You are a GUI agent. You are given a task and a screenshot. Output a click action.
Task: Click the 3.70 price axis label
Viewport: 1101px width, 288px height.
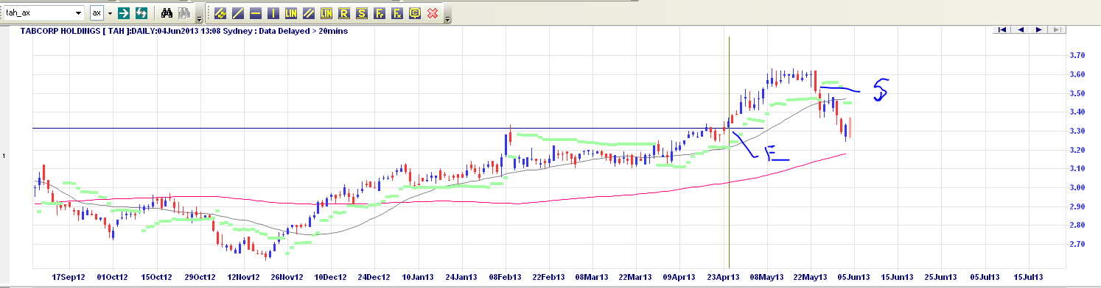(x=1078, y=56)
